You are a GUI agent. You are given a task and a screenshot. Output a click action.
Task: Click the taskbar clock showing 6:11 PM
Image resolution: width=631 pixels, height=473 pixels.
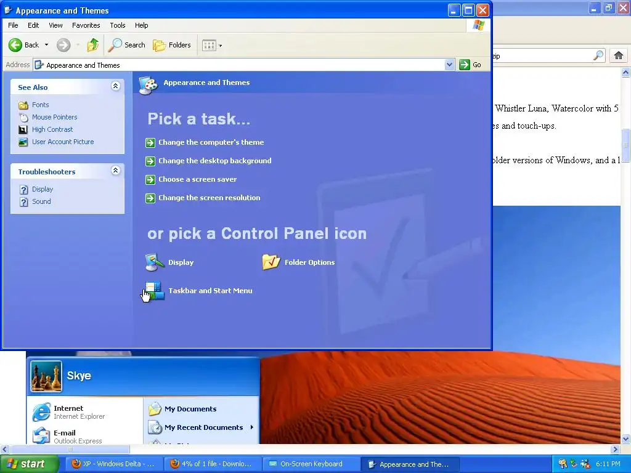[608, 464]
